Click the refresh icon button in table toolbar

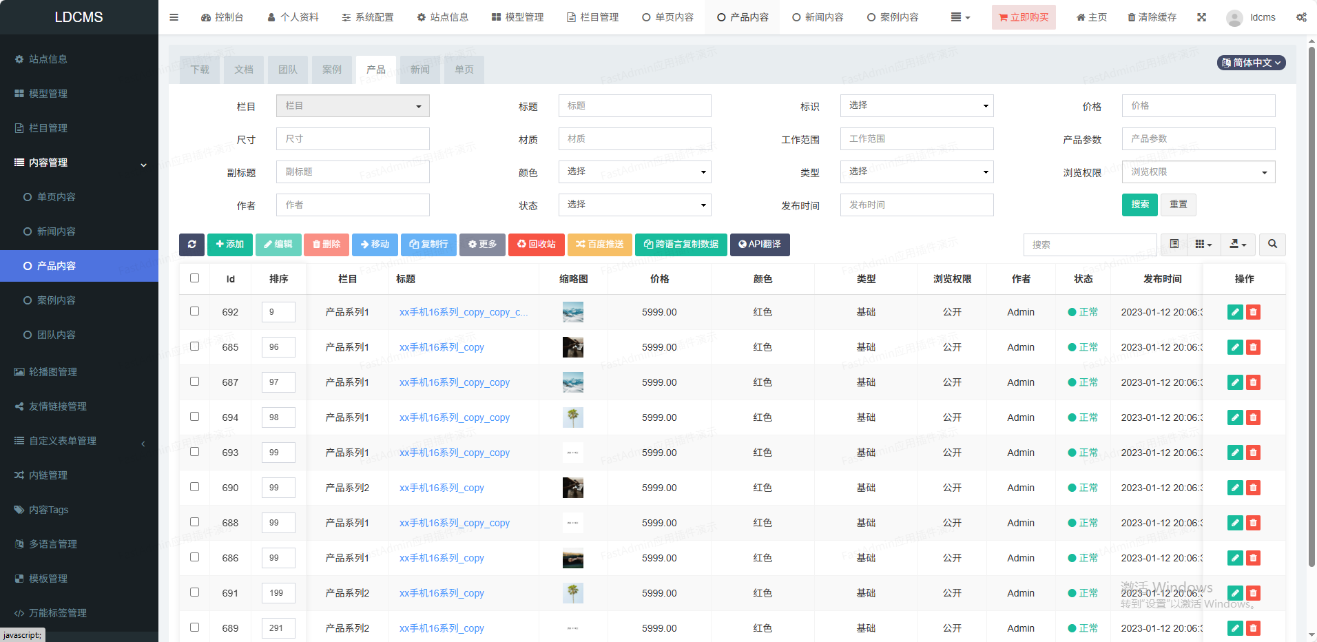191,245
